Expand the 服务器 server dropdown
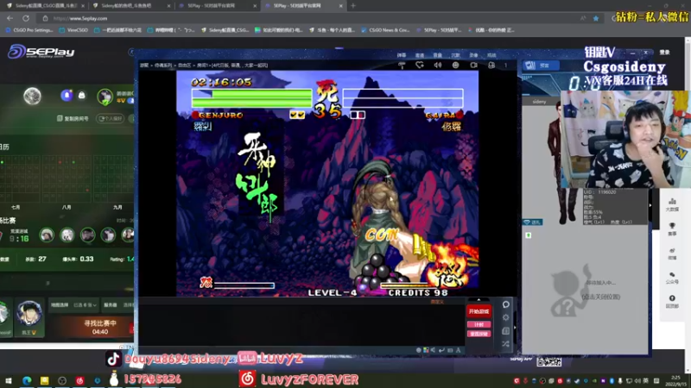Image resolution: width=691 pixels, height=388 pixels. [x=117, y=305]
